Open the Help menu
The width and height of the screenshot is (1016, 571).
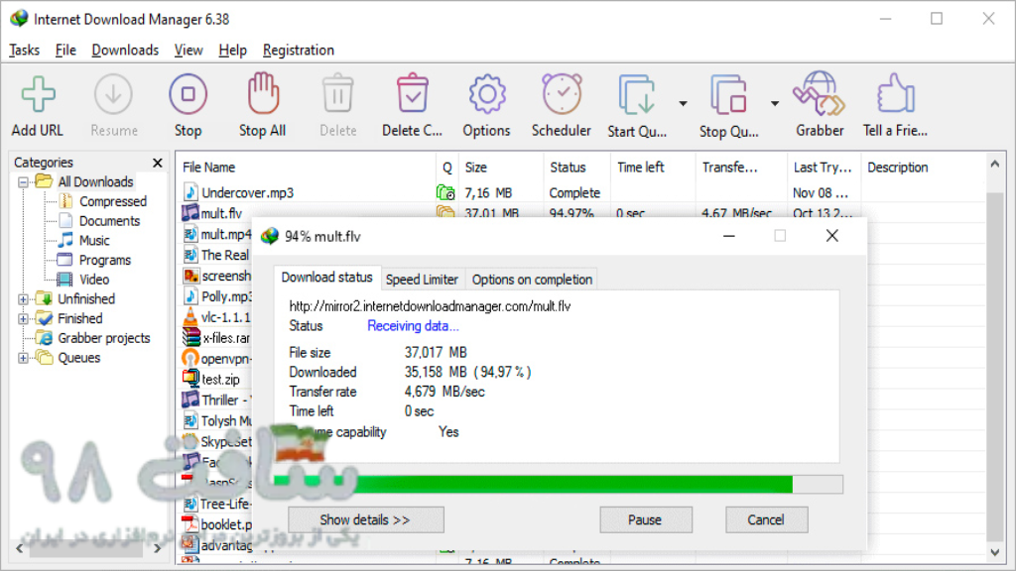[x=232, y=50]
